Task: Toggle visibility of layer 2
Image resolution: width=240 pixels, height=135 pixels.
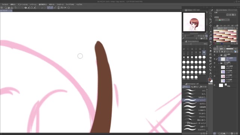Action: tap(214, 76)
